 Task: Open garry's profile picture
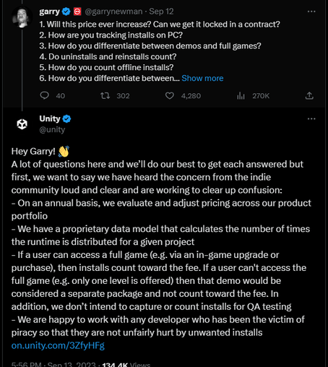click(22, 17)
